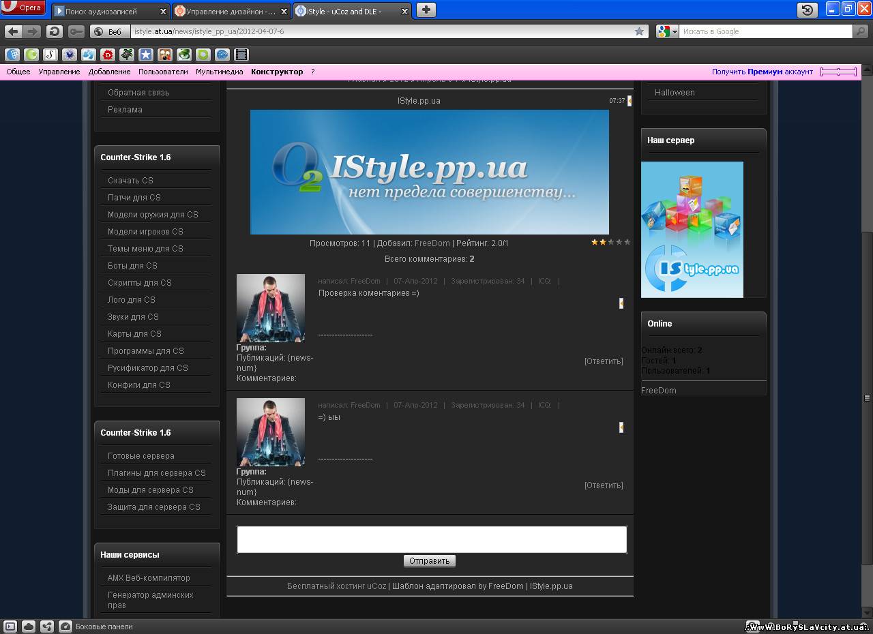Open the Добавление admin menu
This screenshot has height=634, width=873.
(x=109, y=72)
